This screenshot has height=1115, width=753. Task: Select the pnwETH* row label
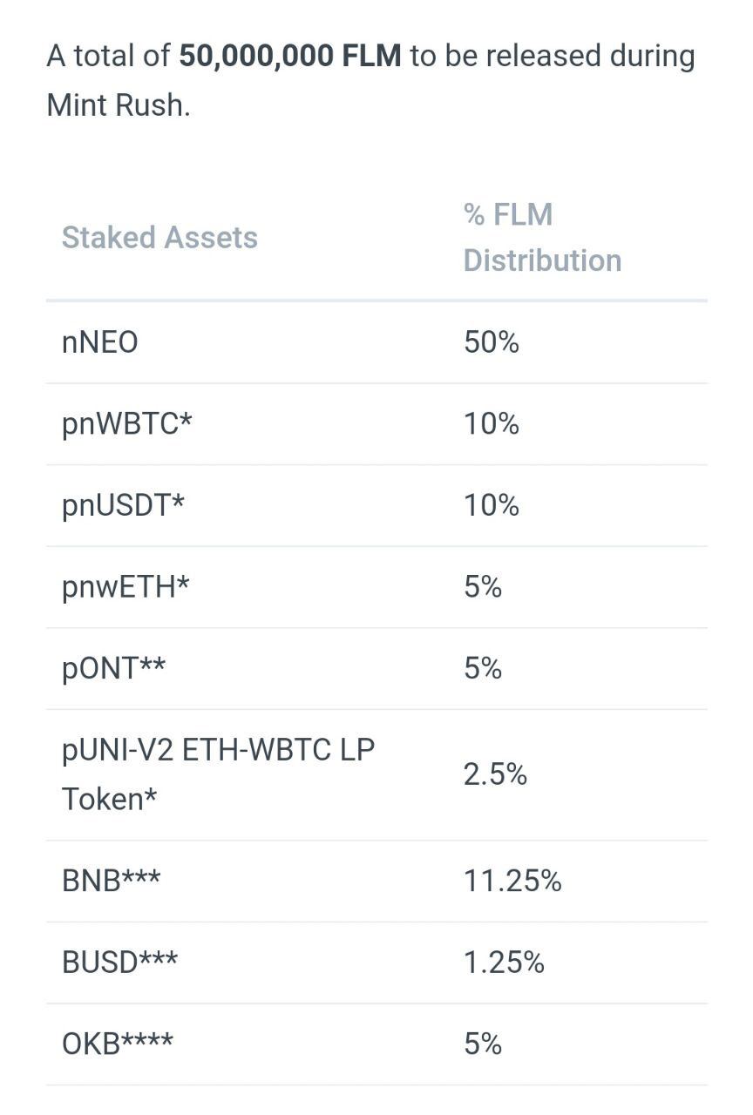coord(125,587)
